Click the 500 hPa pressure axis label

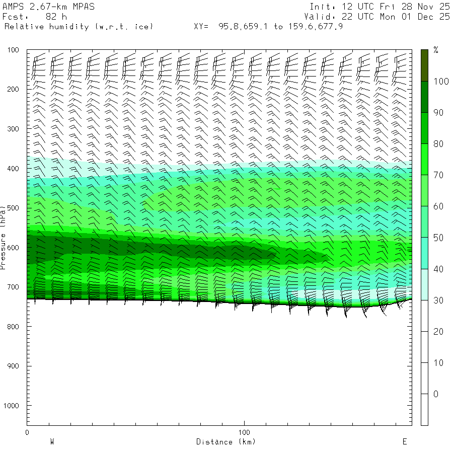pyautogui.click(x=13, y=208)
